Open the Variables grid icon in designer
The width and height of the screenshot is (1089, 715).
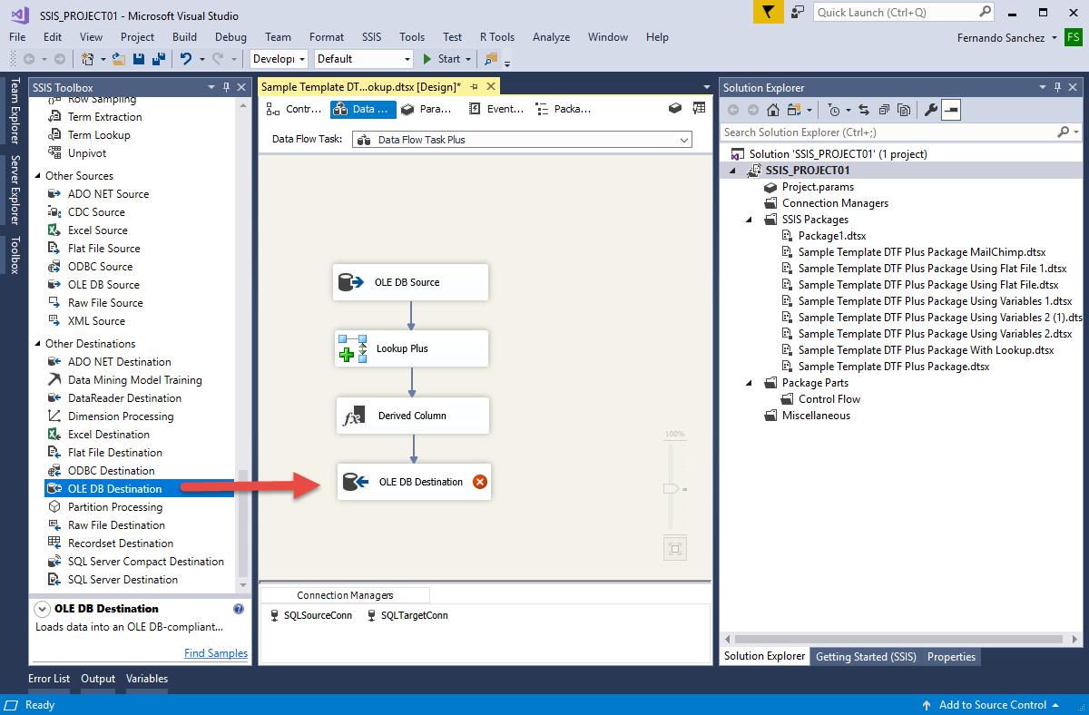tap(699, 108)
